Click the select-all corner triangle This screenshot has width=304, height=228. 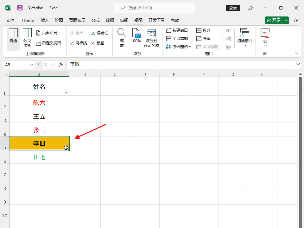pyautogui.click(x=7, y=74)
